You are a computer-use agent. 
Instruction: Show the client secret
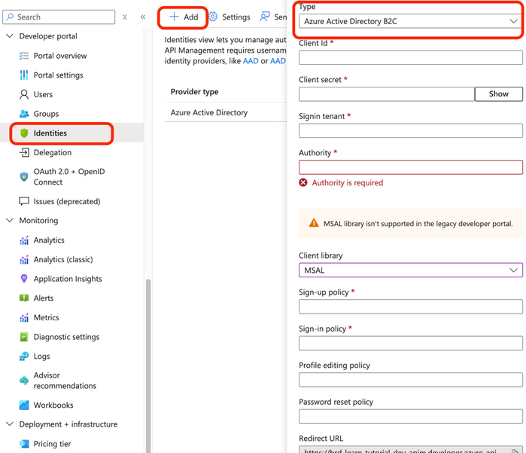pyautogui.click(x=498, y=94)
